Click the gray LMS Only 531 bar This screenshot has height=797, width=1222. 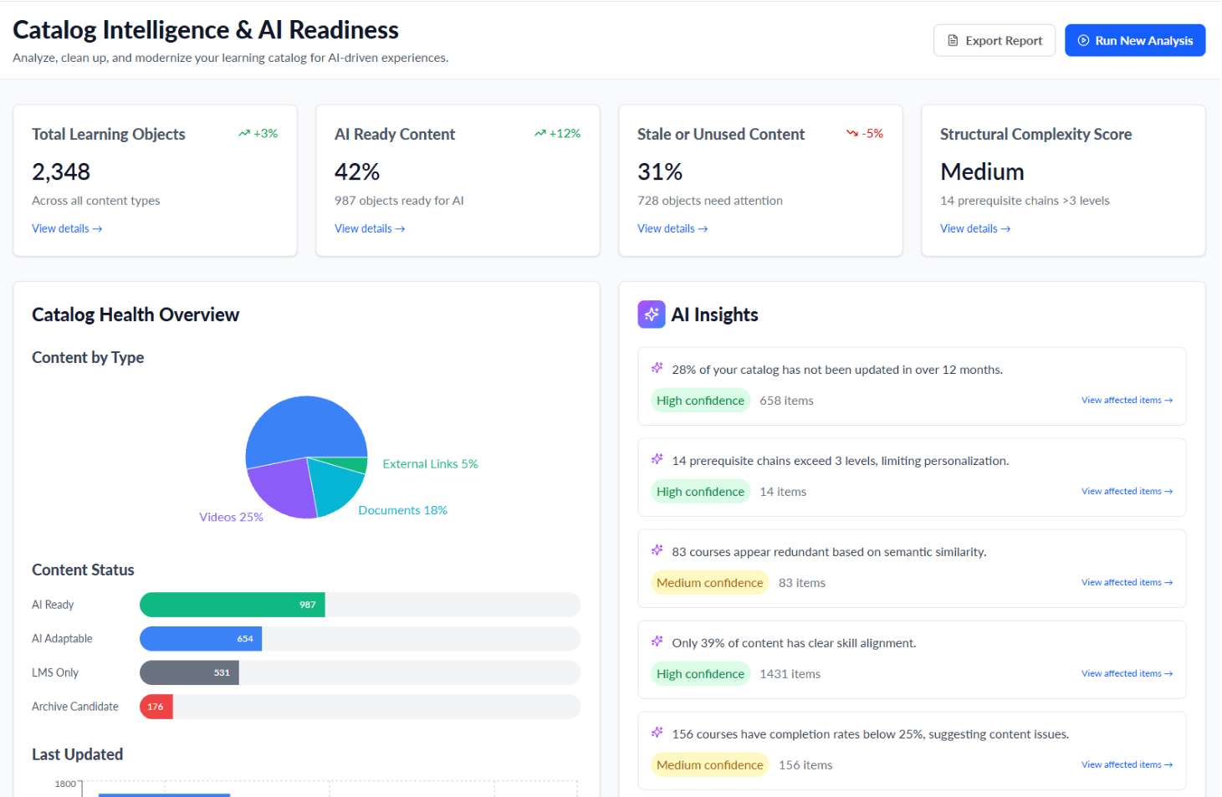click(189, 673)
